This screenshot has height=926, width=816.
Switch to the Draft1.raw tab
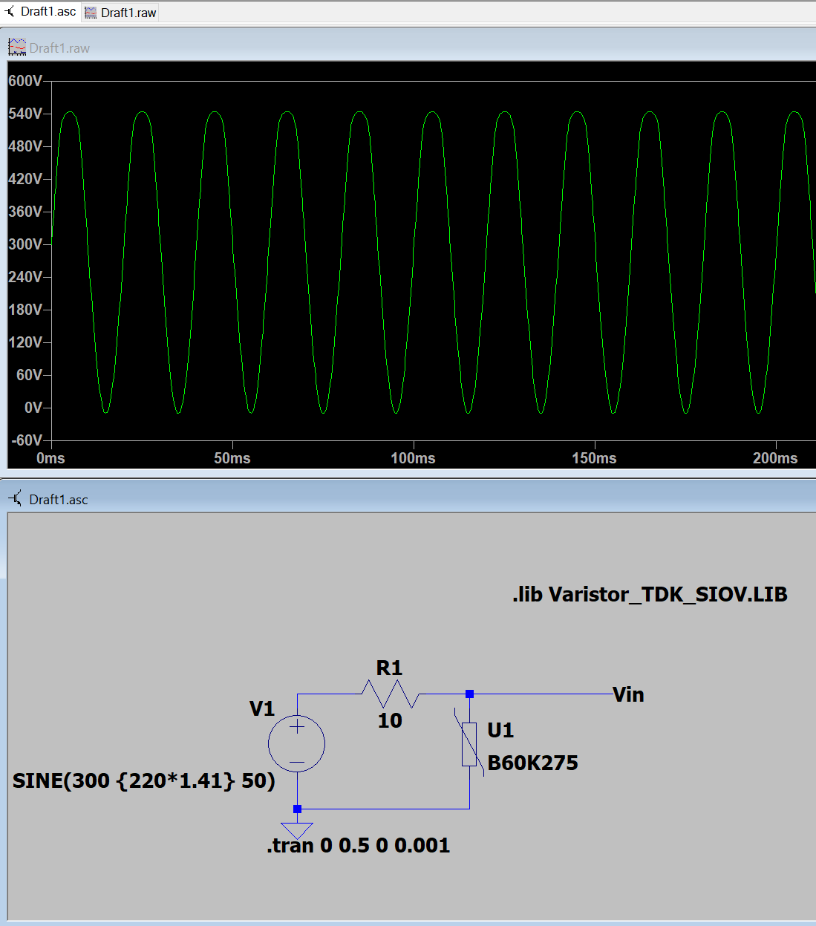120,13
